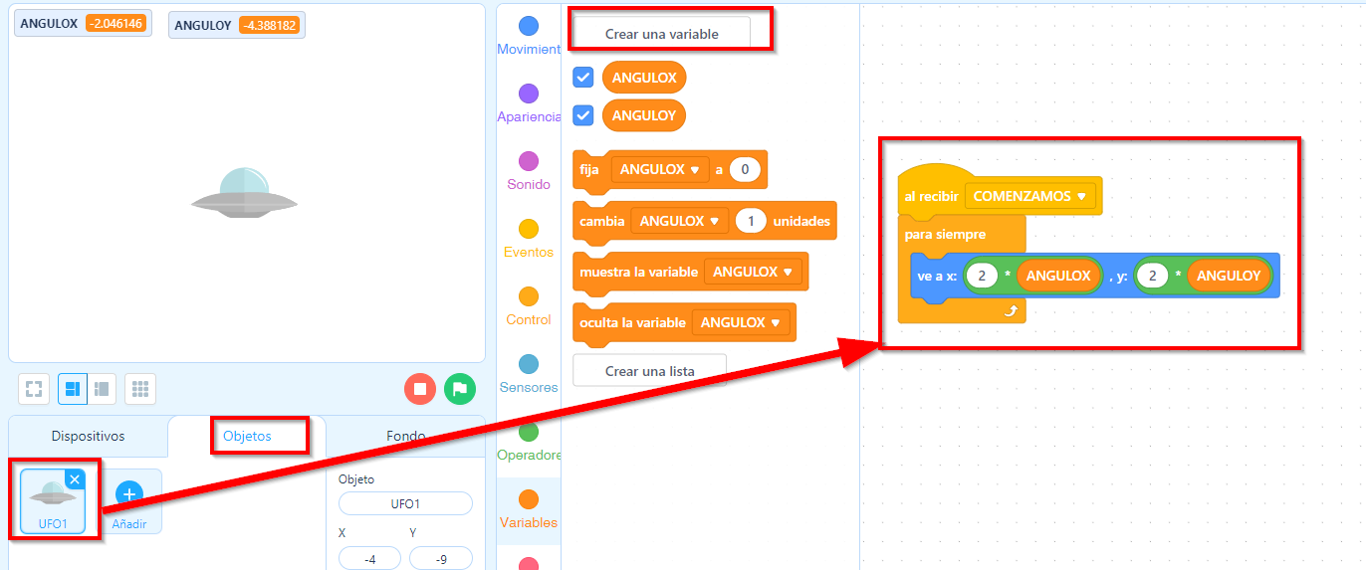Click the Y position field
1366x570 pixels.
441,559
